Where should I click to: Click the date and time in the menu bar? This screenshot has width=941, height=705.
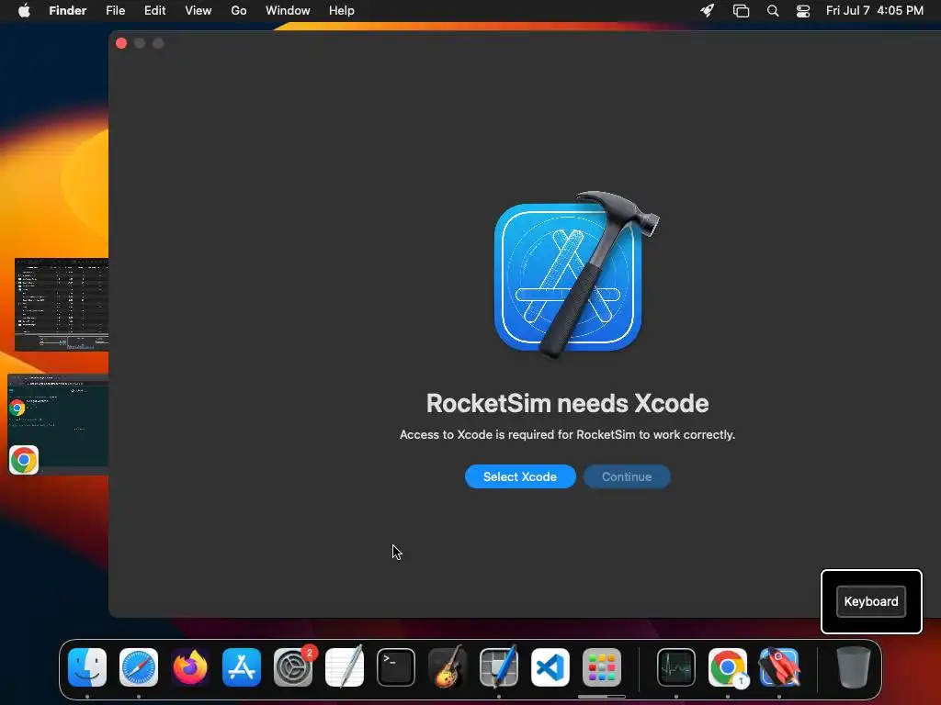875,11
